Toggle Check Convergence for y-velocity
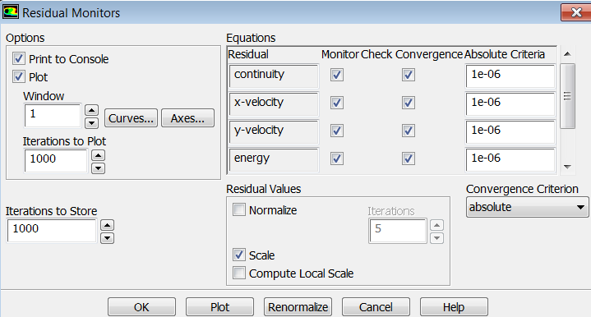 (x=409, y=131)
